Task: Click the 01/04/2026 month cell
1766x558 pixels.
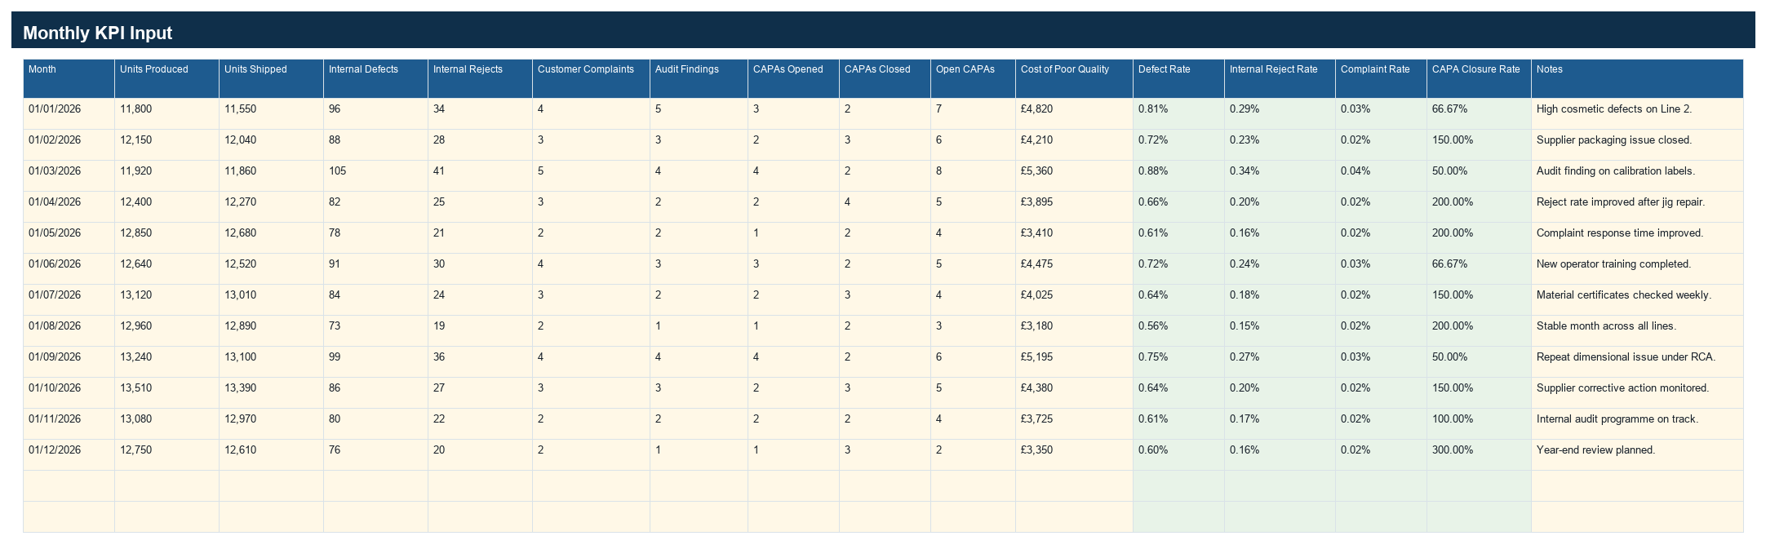Action: pyautogui.click(x=69, y=207)
